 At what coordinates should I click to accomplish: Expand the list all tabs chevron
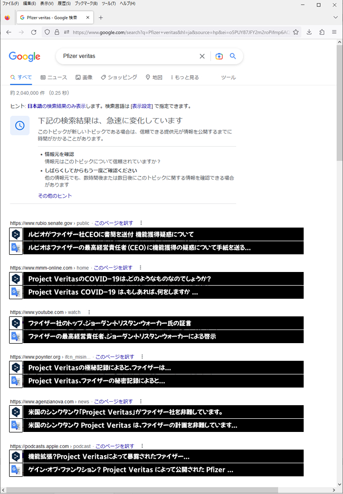tap(335, 18)
